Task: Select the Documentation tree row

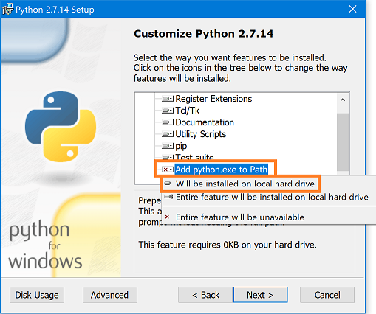Action: click(205, 122)
